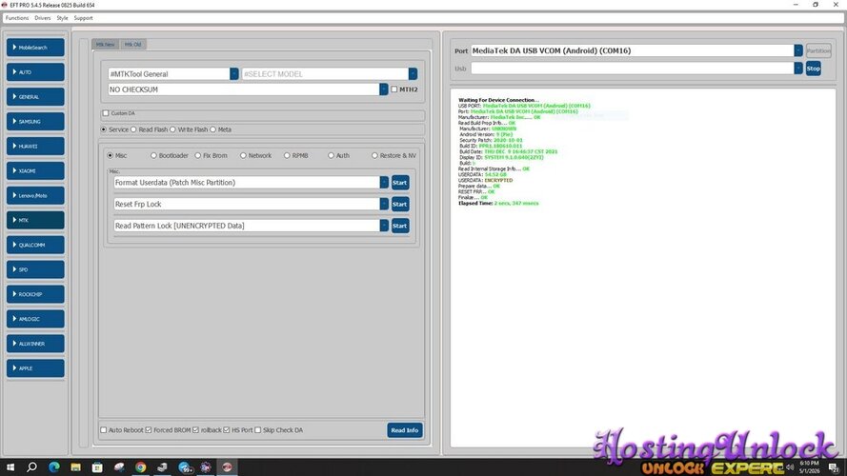Expand the Usb dropdown arrow
847x476 pixels.
[x=798, y=68]
